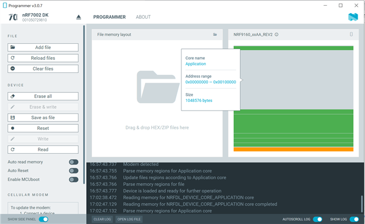Click the top green memory region strip
The image size is (365, 224).
pyautogui.click(x=294, y=48)
